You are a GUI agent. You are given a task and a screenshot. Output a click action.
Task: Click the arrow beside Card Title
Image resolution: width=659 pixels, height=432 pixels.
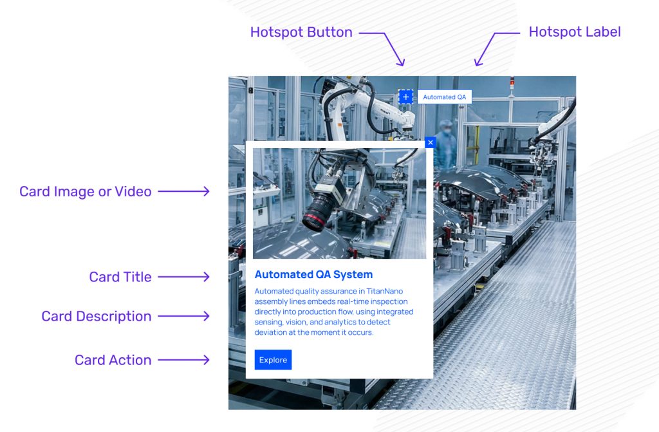183,277
